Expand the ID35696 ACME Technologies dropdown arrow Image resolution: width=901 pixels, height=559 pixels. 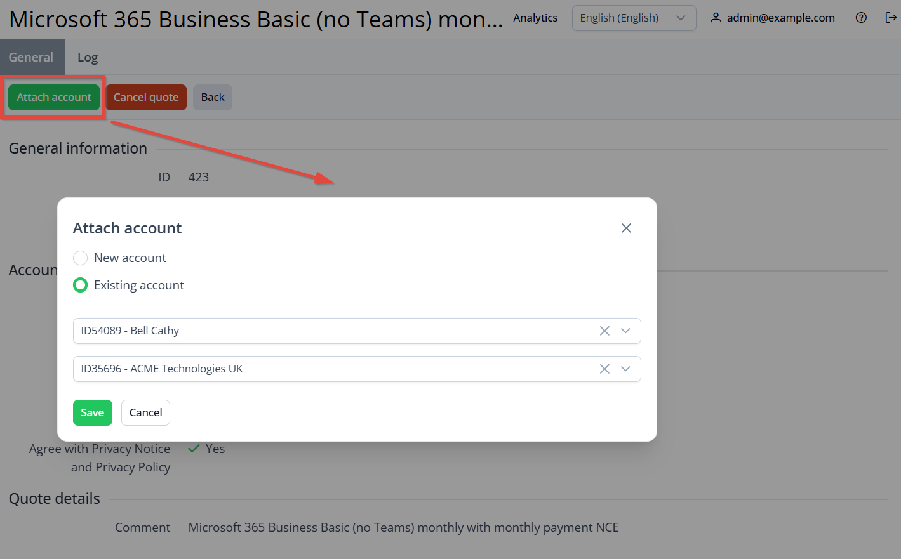coord(625,369)
